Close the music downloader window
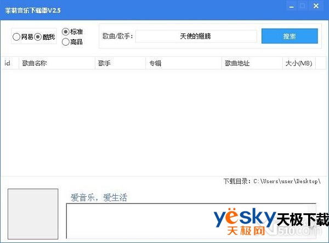This screenshot has height=243, width=329. [x=316, y=6]
